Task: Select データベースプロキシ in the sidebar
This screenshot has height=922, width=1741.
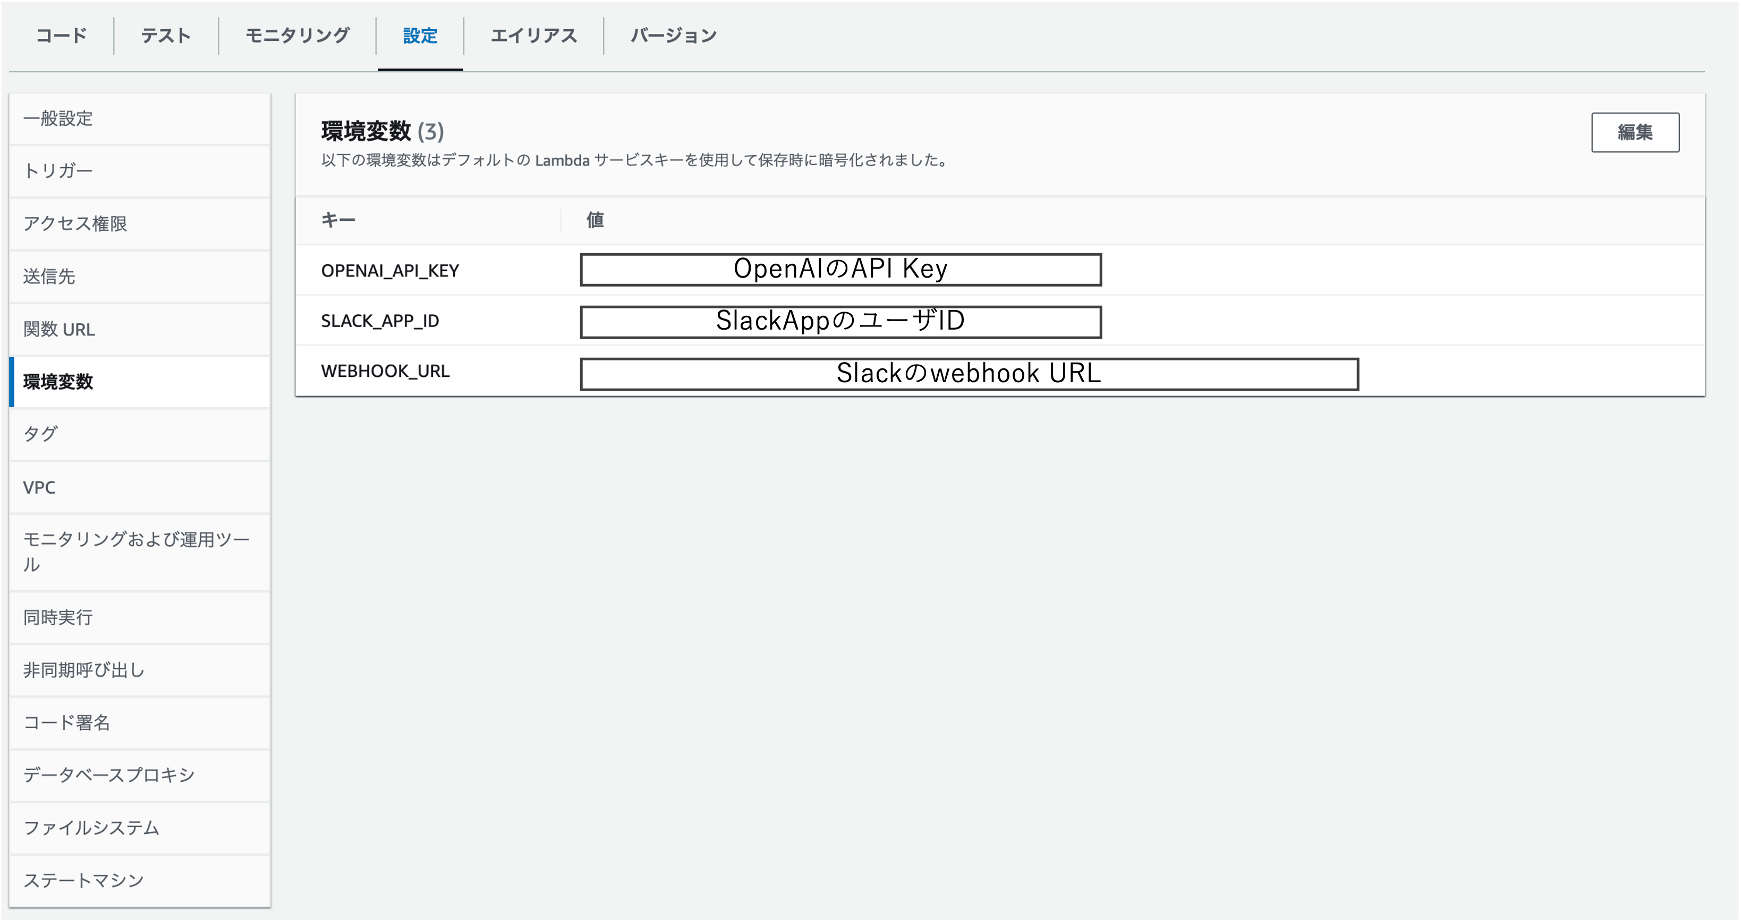Action: [x=109, y=775]
